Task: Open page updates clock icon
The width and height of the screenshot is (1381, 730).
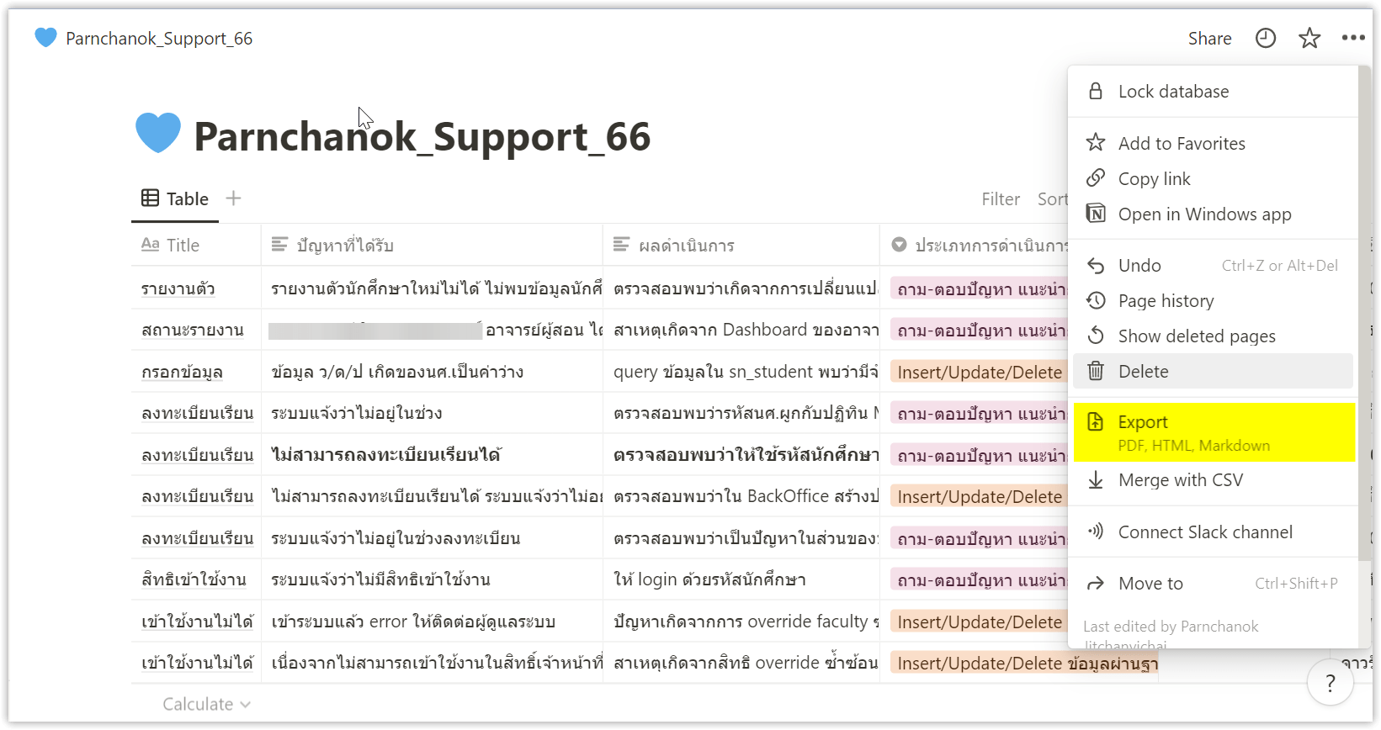Action: (1265, 38)
